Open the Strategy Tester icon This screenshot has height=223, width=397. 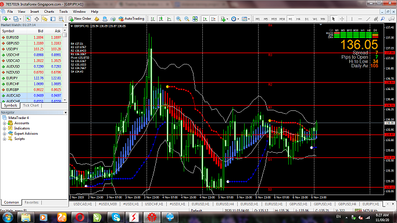(x=61, y=19)
